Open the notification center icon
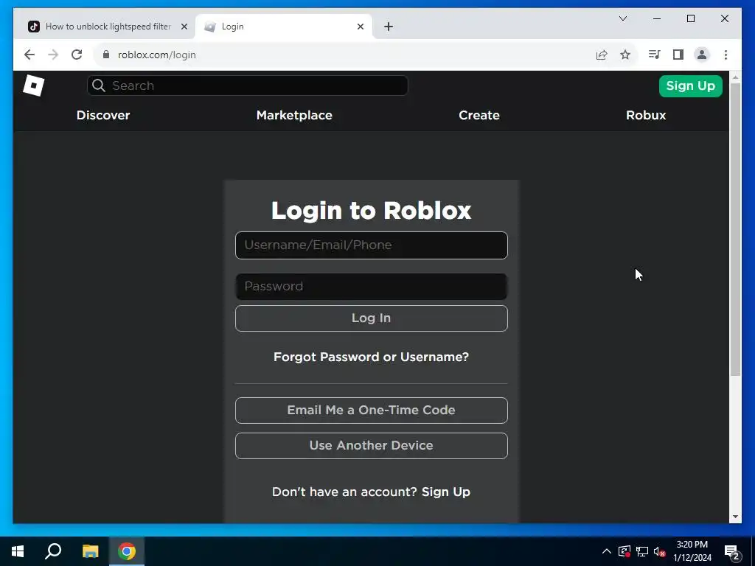The width and height of the screenshot is (755, 566). 732,552
